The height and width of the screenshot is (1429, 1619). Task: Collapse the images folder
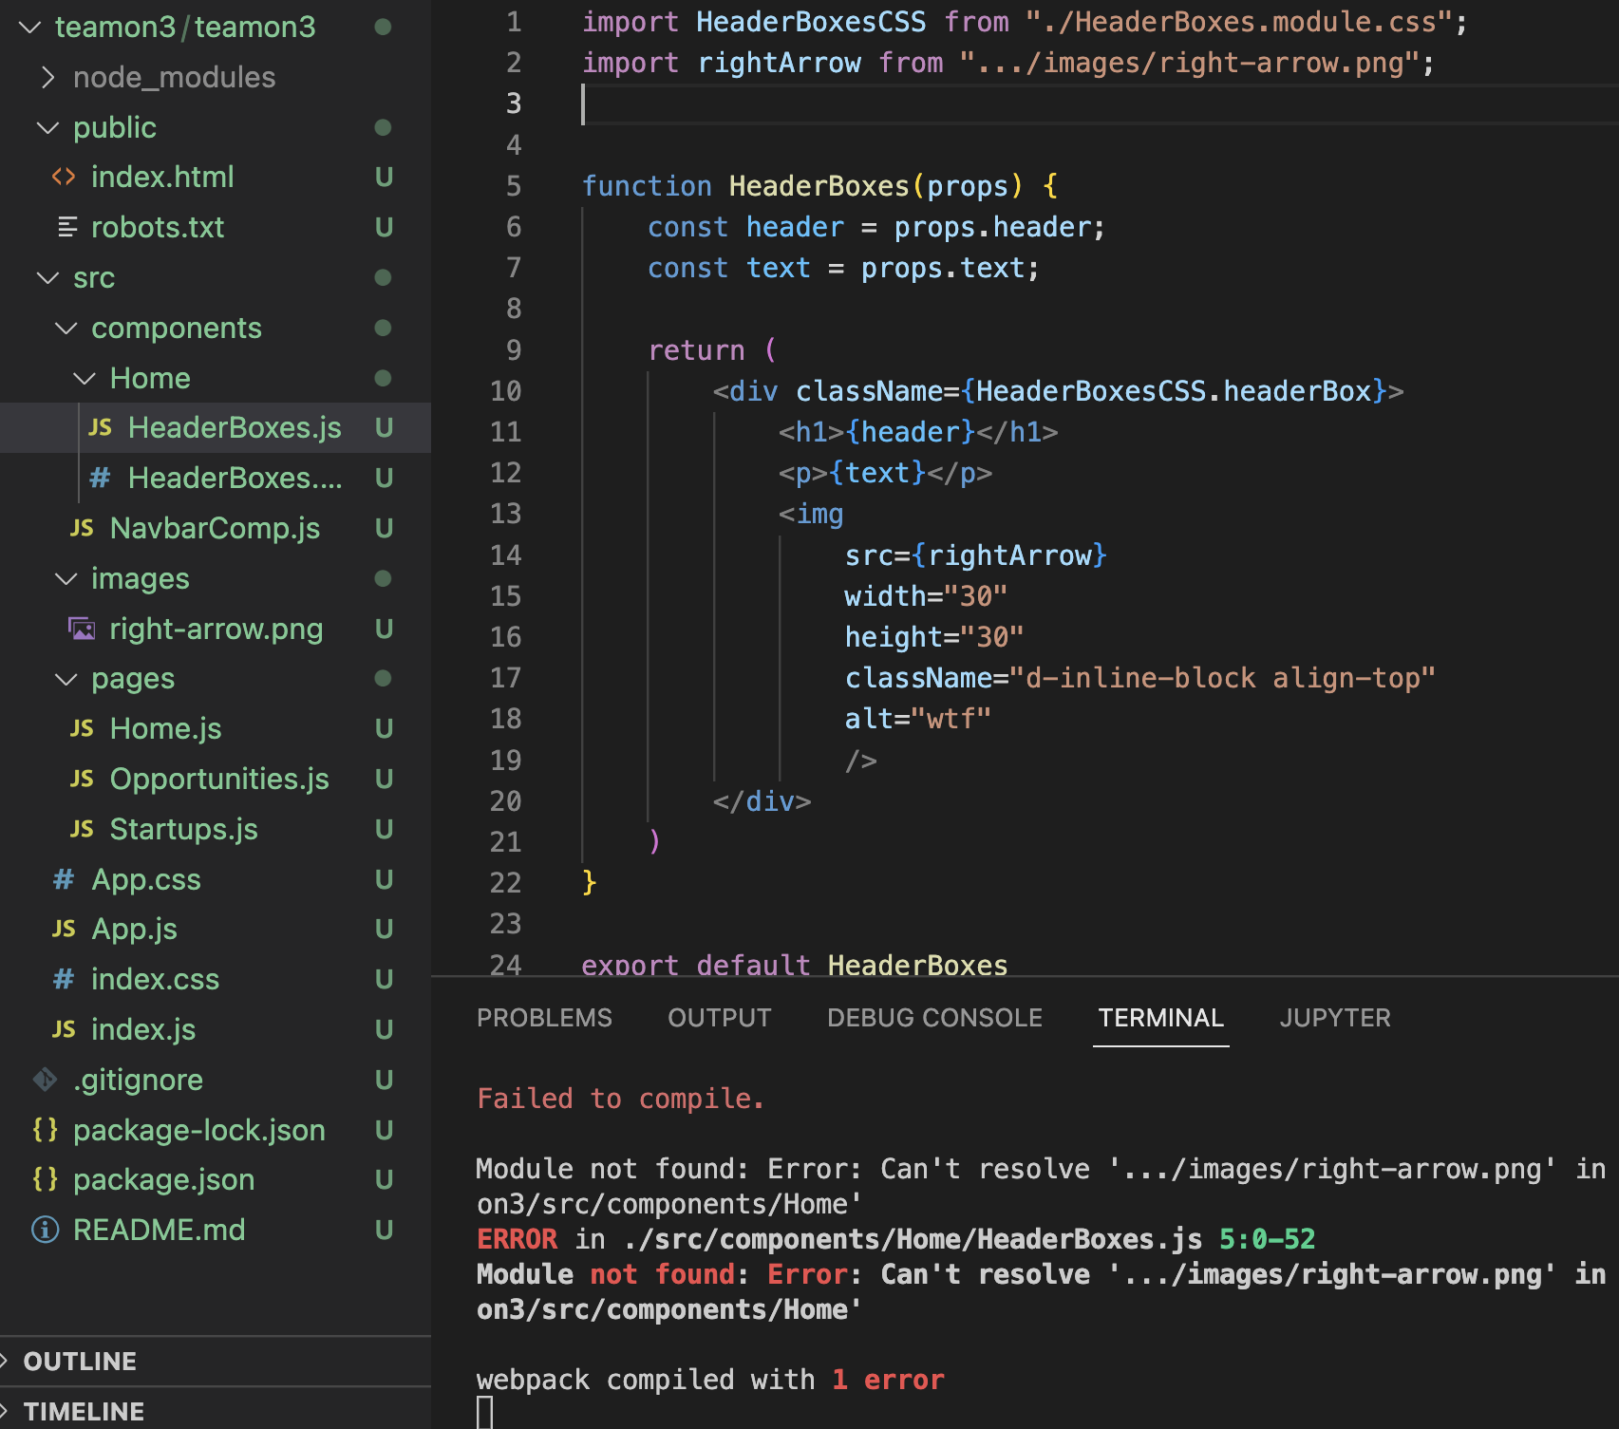[x=66, y=578]
